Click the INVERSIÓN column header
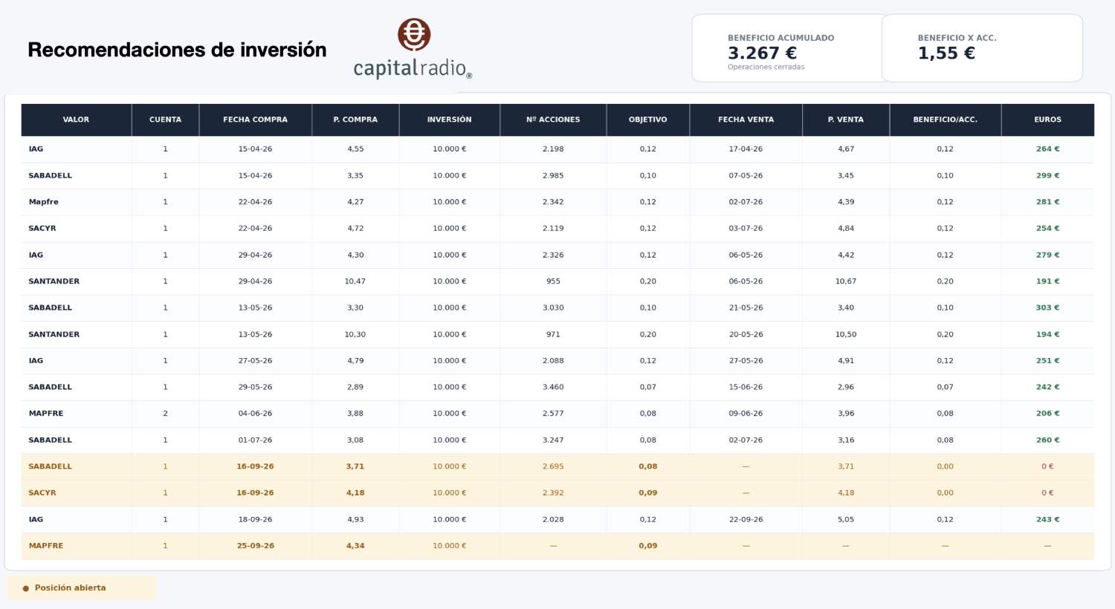Screen dimensions: 1115x609 click(449, 120)
